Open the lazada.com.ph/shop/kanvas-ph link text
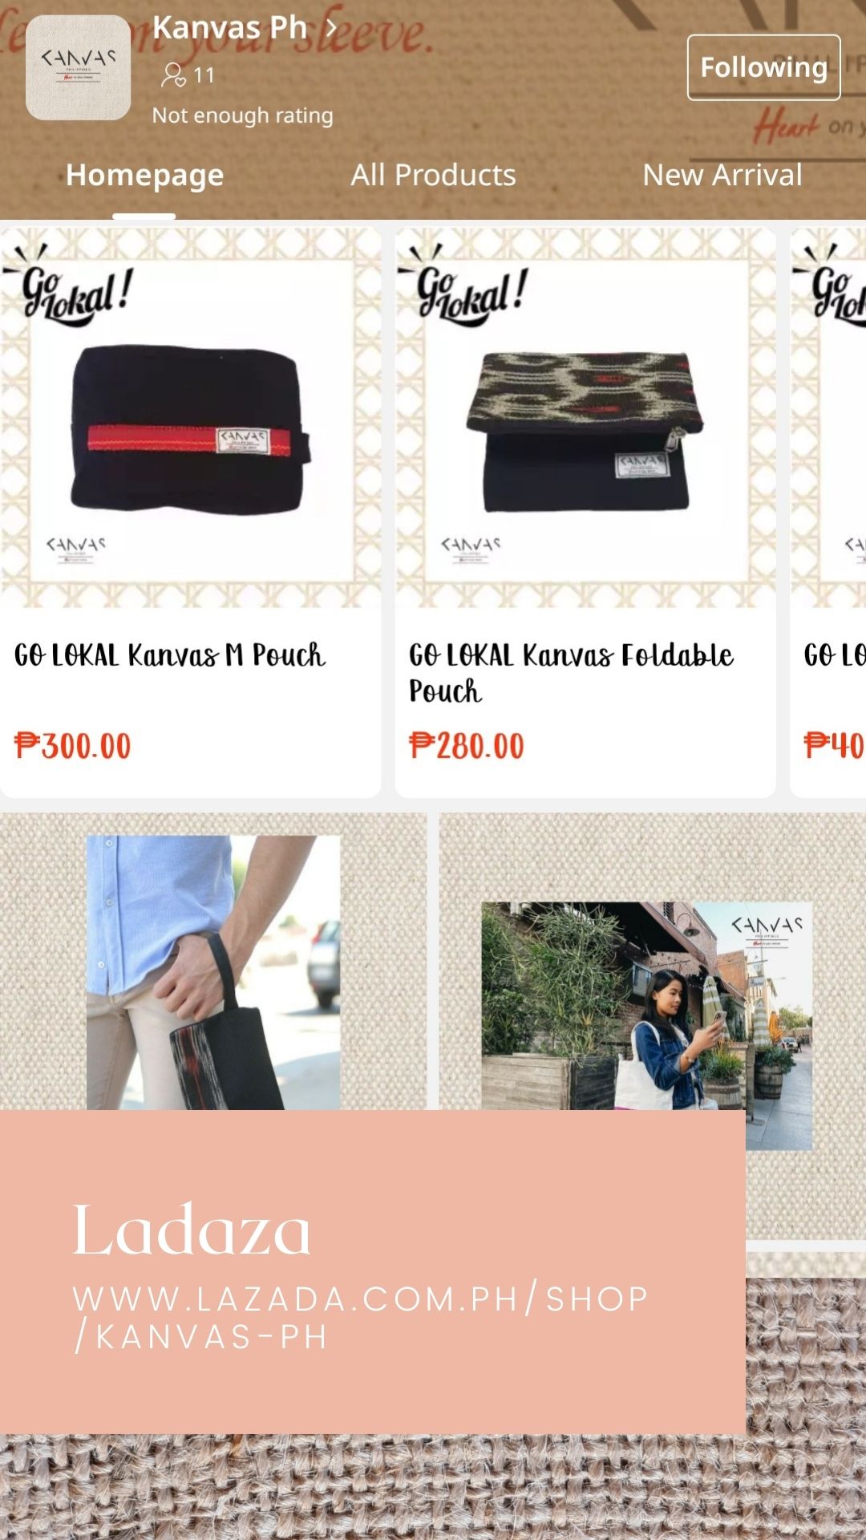The image size is (866, 1540). point(361,1318)
